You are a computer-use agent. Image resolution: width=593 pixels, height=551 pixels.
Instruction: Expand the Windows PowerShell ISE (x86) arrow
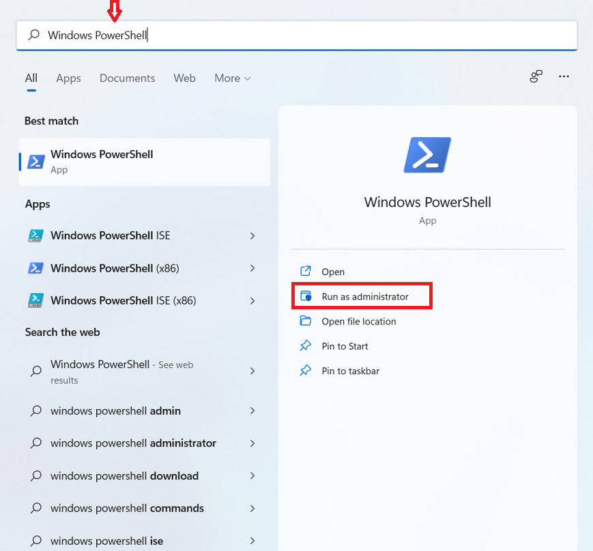(x=252, y=301)
